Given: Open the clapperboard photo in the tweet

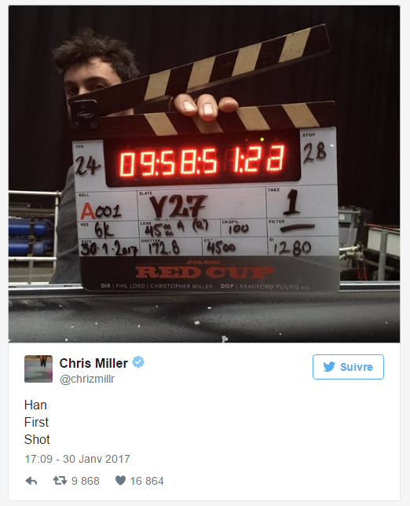Looking at the screenshot, I should (x=204, y=174).
